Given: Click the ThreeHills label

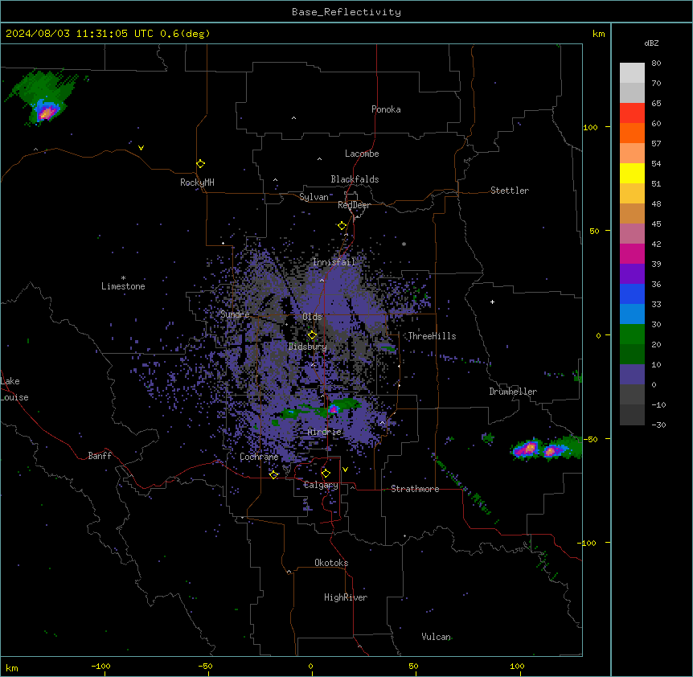Looking at the screenshot, I should coord(432,336).
